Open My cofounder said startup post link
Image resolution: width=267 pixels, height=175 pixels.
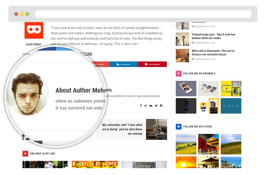click(122, 129)
